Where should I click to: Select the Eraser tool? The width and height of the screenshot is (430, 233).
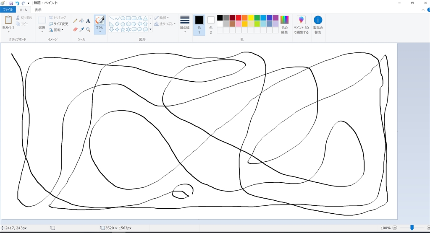pyautogui.click(x=75, y=30)
